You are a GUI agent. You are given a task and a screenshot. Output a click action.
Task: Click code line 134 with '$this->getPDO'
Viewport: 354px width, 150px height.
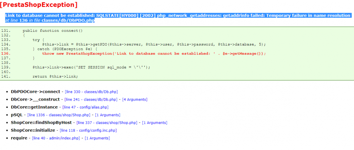coord(154,44)
